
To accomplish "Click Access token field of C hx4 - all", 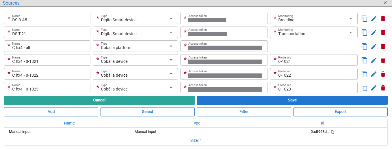I will [x=224, y=46].
